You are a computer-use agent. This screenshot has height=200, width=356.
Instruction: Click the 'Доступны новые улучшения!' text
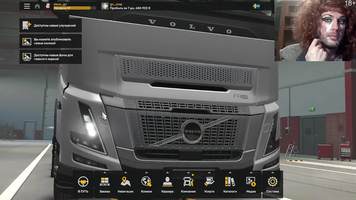[55, 25]
